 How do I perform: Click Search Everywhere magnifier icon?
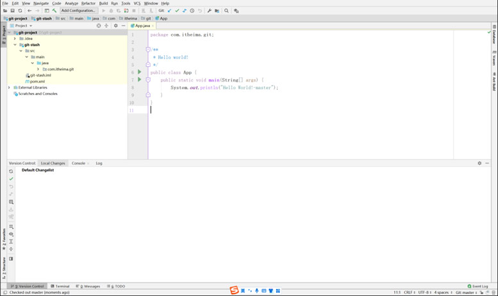[x=226, y=11]
